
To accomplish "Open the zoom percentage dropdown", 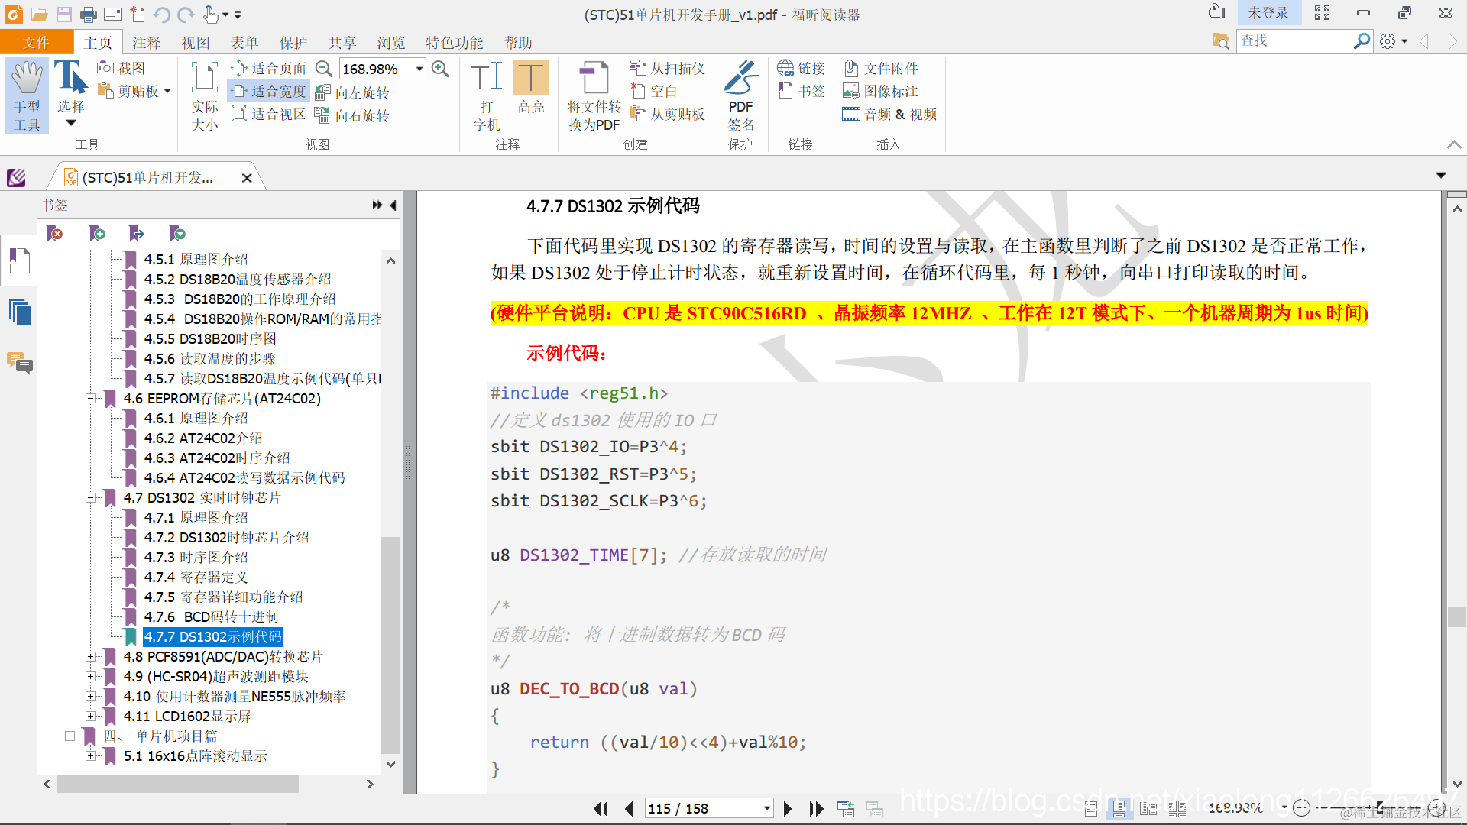I will pos(419,69).
